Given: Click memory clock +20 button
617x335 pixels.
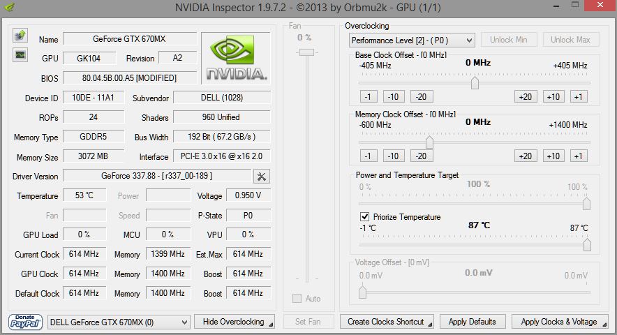Looking at the screenshot, I should (526, 156).
